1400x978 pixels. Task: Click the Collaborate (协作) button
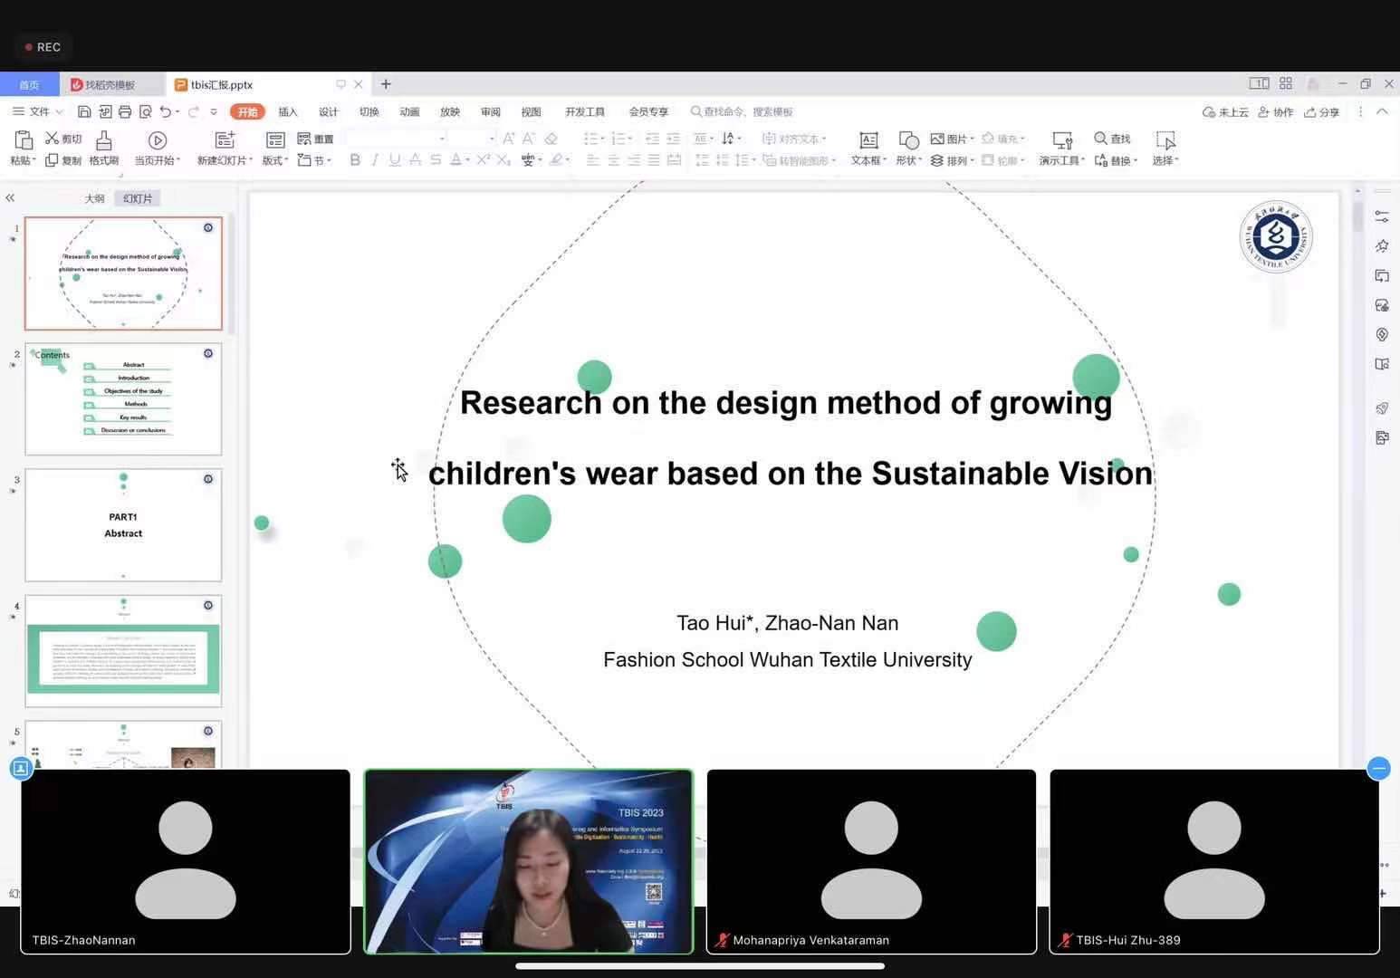point(1276,111)
